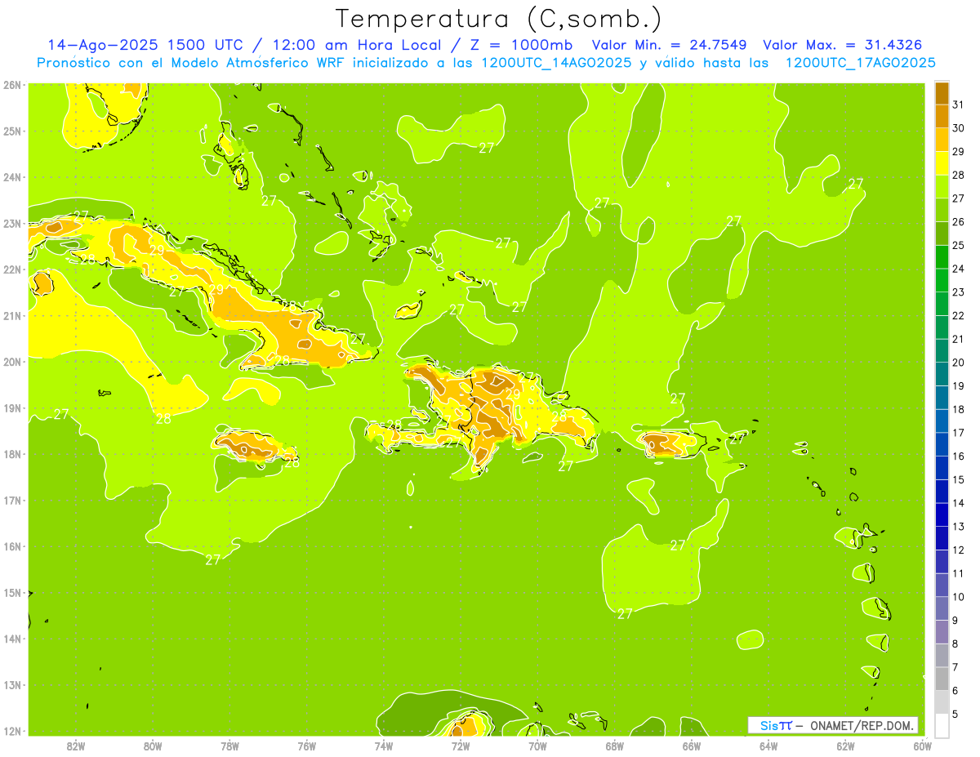Click longitude axis label 68W
Screen dimensions: 980x757
click(x=614, y=746)
